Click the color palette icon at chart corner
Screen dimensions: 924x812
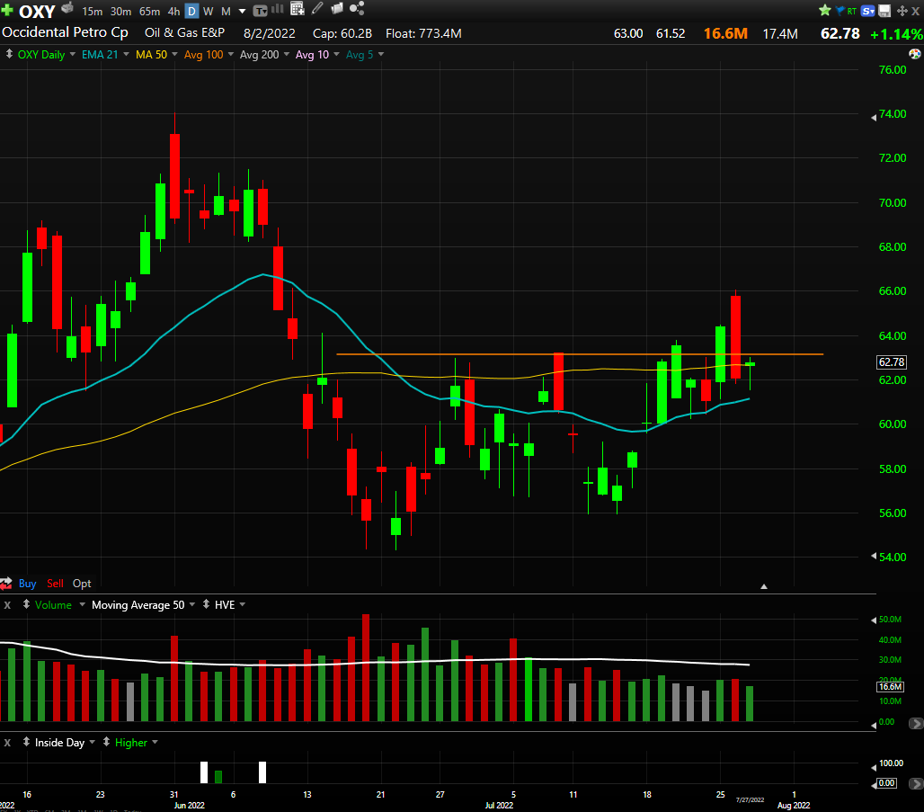click(915, 54)
